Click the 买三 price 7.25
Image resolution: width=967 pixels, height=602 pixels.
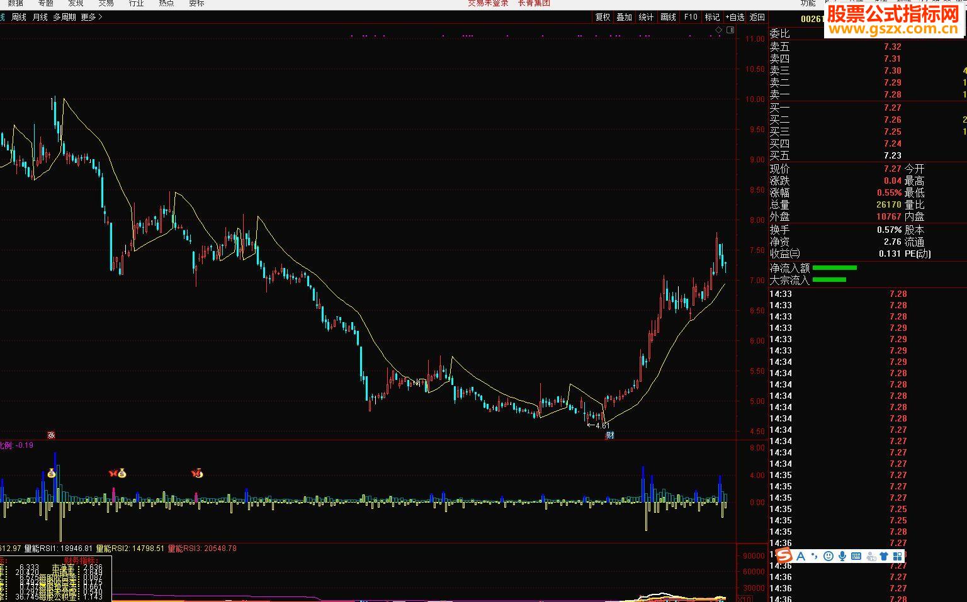click(x=892, y=131)
